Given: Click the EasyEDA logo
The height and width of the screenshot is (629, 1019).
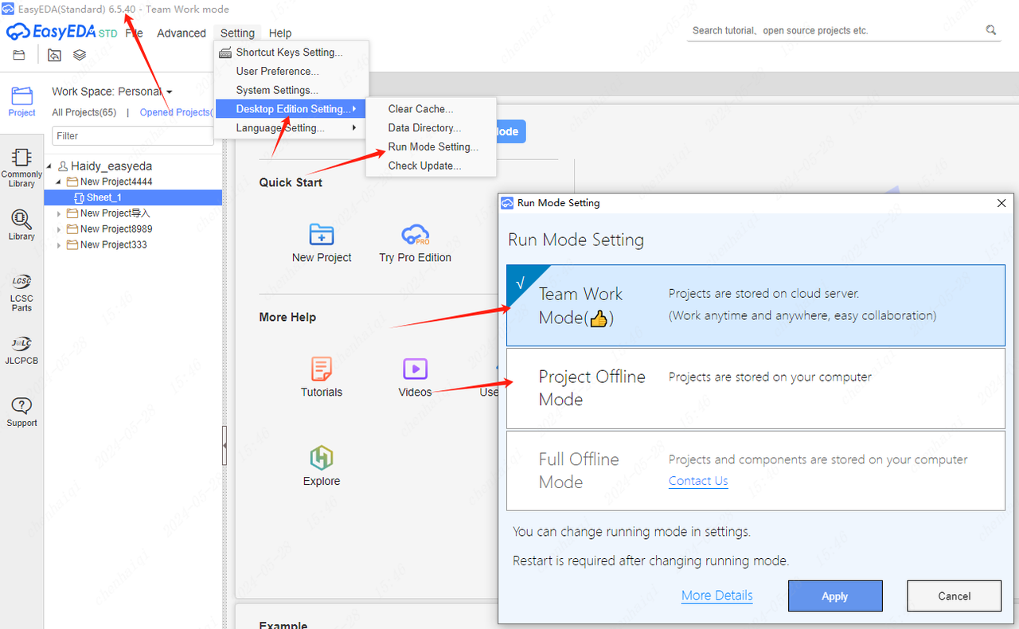Looking at the screenshot, I should 62,33.
